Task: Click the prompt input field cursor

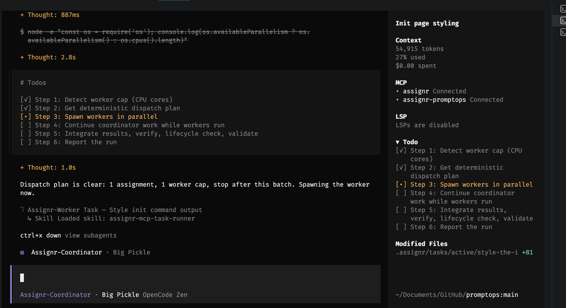Action: point(22,278)
